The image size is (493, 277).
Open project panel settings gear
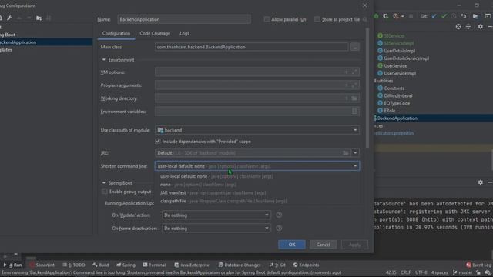481,27
